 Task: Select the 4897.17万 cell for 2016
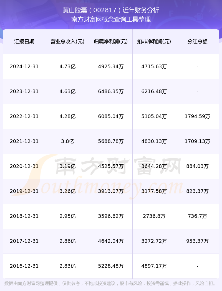coord(154,266)
